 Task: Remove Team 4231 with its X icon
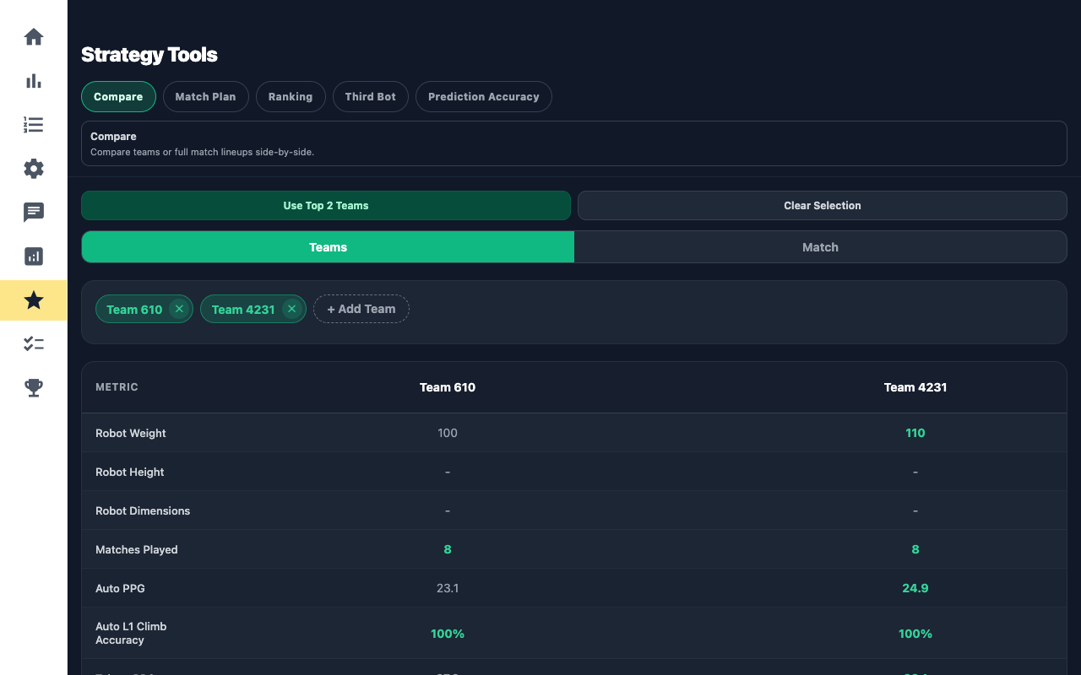[292, 309]
